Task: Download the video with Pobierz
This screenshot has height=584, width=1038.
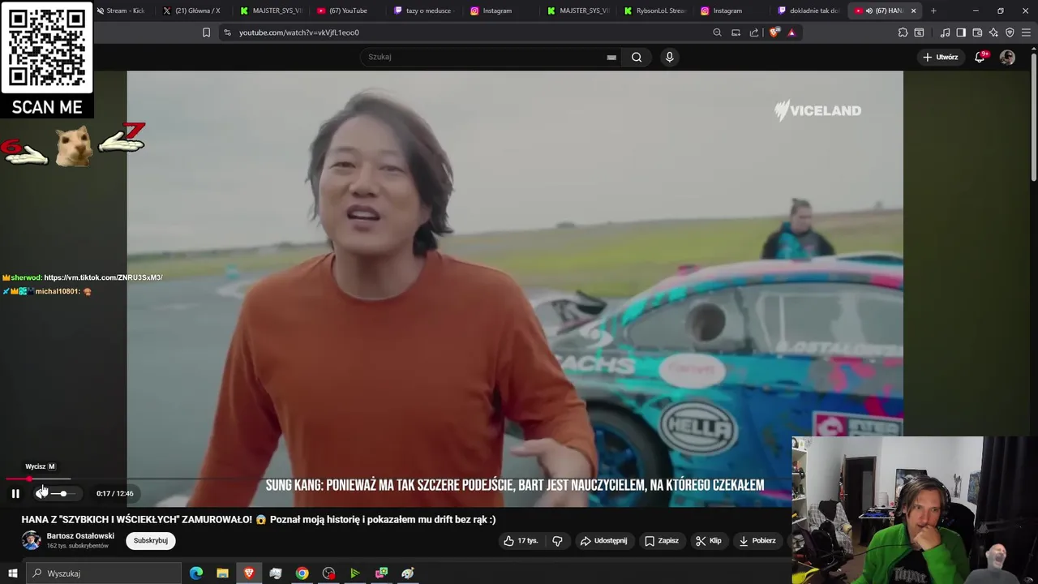Action: 757,540
